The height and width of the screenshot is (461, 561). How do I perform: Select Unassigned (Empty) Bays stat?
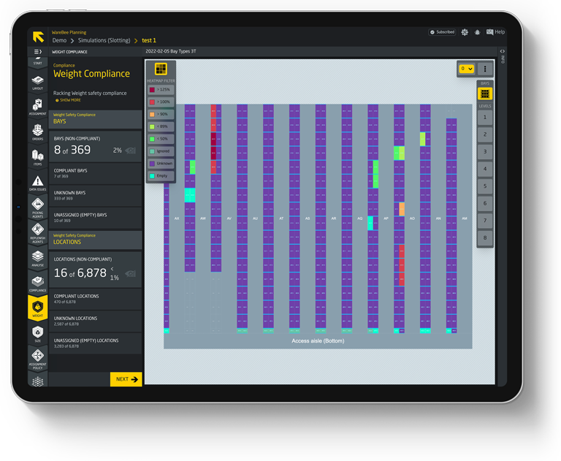coord(95,218)
